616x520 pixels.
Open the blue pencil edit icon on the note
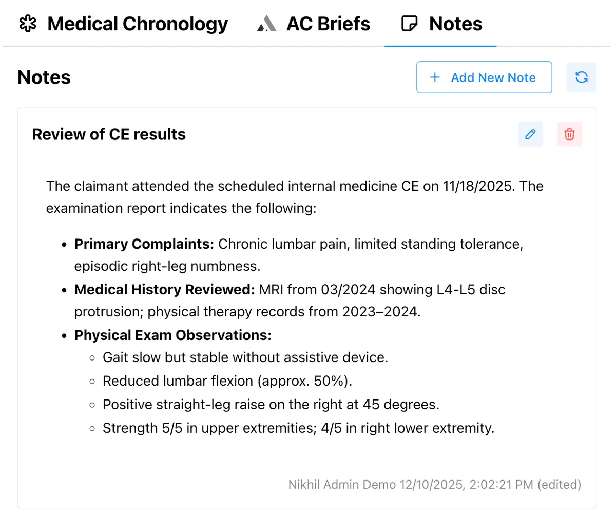530,134
